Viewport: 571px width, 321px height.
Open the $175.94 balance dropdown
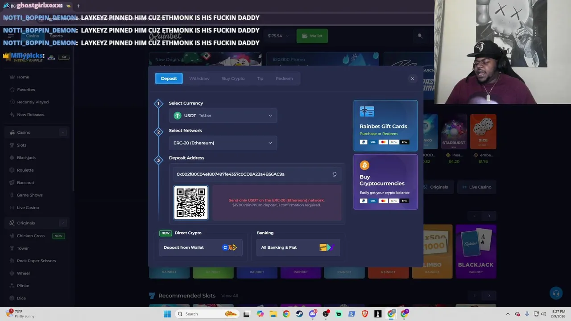click(278, 36)
